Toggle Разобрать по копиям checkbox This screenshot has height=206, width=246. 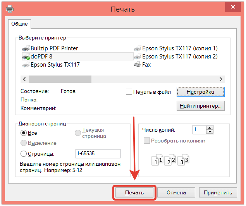147,141
